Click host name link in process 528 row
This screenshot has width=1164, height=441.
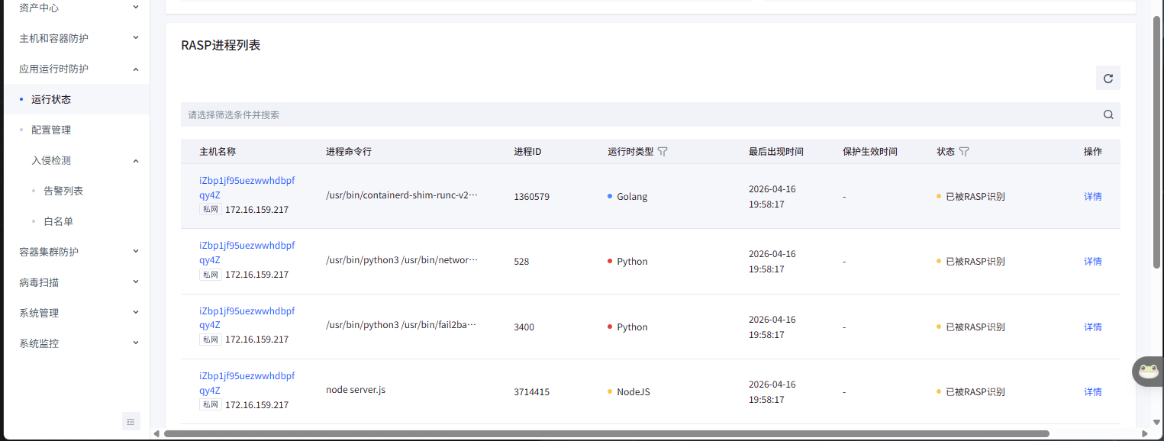(247, 253)
